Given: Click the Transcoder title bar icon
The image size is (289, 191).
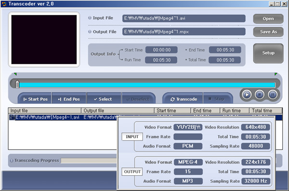Looking at the screenshot, I should [x=4, y=4].
